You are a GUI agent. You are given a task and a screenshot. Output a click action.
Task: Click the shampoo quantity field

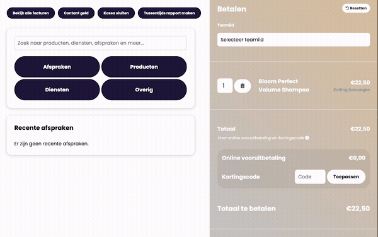pos(225,86)
